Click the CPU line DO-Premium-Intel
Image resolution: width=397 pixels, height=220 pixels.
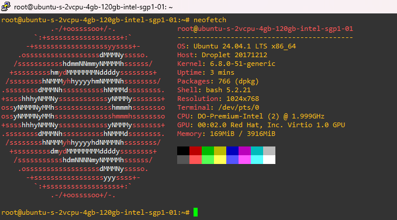pos(251,116)
